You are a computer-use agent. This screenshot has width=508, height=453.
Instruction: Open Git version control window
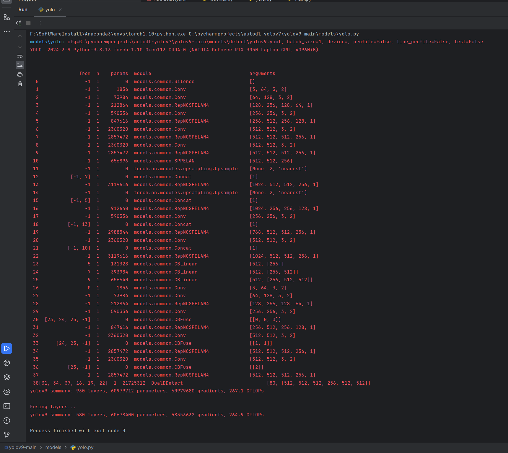pos(7,435)
